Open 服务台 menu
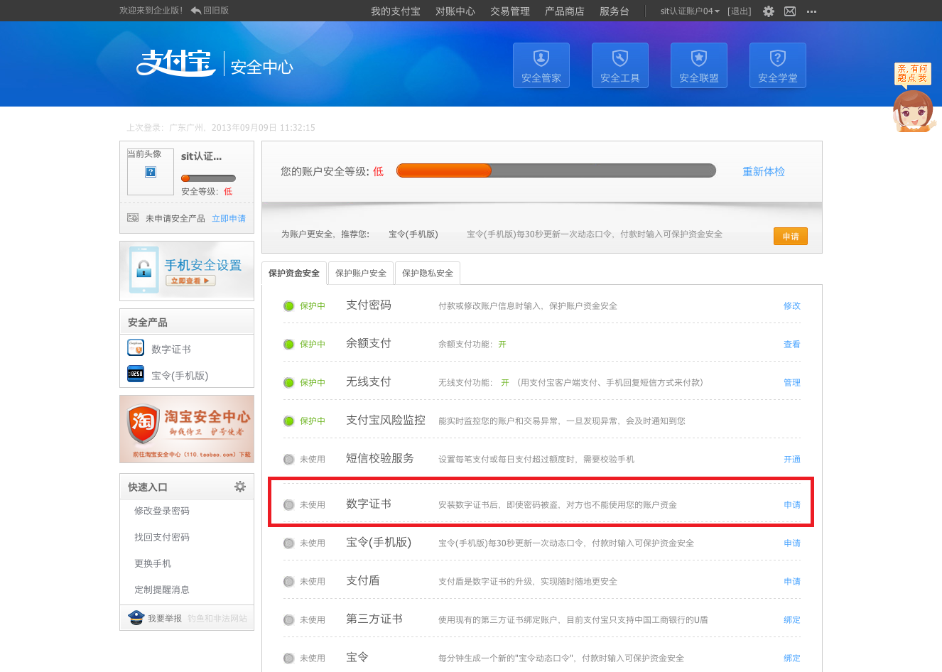Image resolution: width=942 pixels, height=672 pixels. tap(615, 11)
